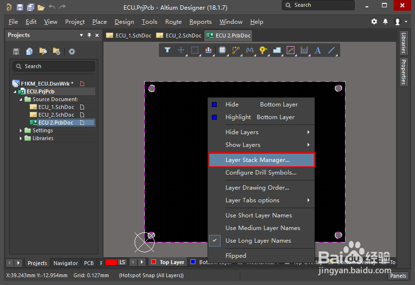This screenshot has width=415, height=285.
Task: Select the Place Keepout track tool
Action: click(x=291, y=50)
